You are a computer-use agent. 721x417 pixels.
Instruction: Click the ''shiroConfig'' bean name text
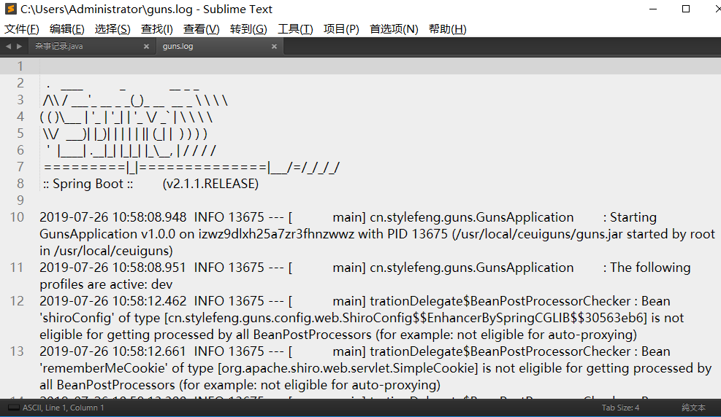[76, 318]
